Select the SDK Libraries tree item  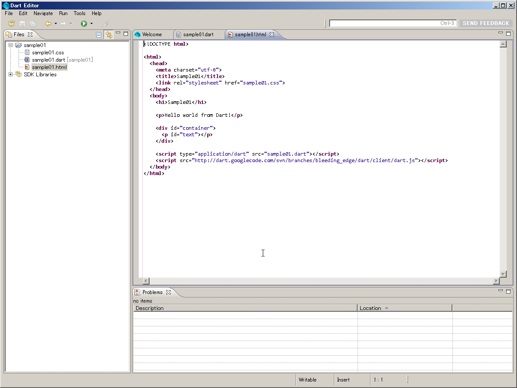point(40,75)
